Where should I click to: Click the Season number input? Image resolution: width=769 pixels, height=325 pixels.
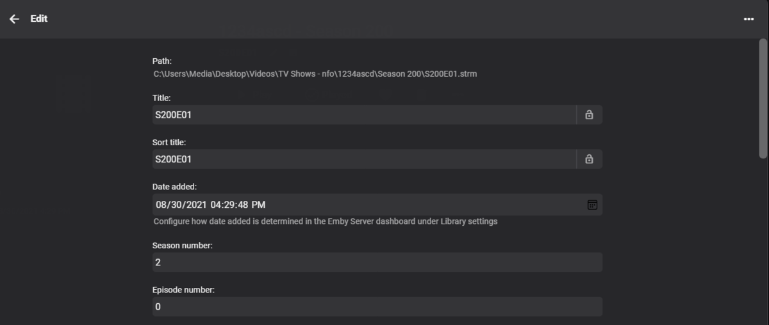click(x=377, y=262)
